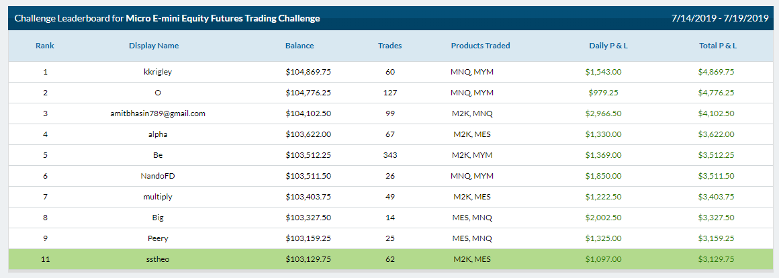Sort leaderboard by Rank column header
Screen dimensions: 779x278
45,46
